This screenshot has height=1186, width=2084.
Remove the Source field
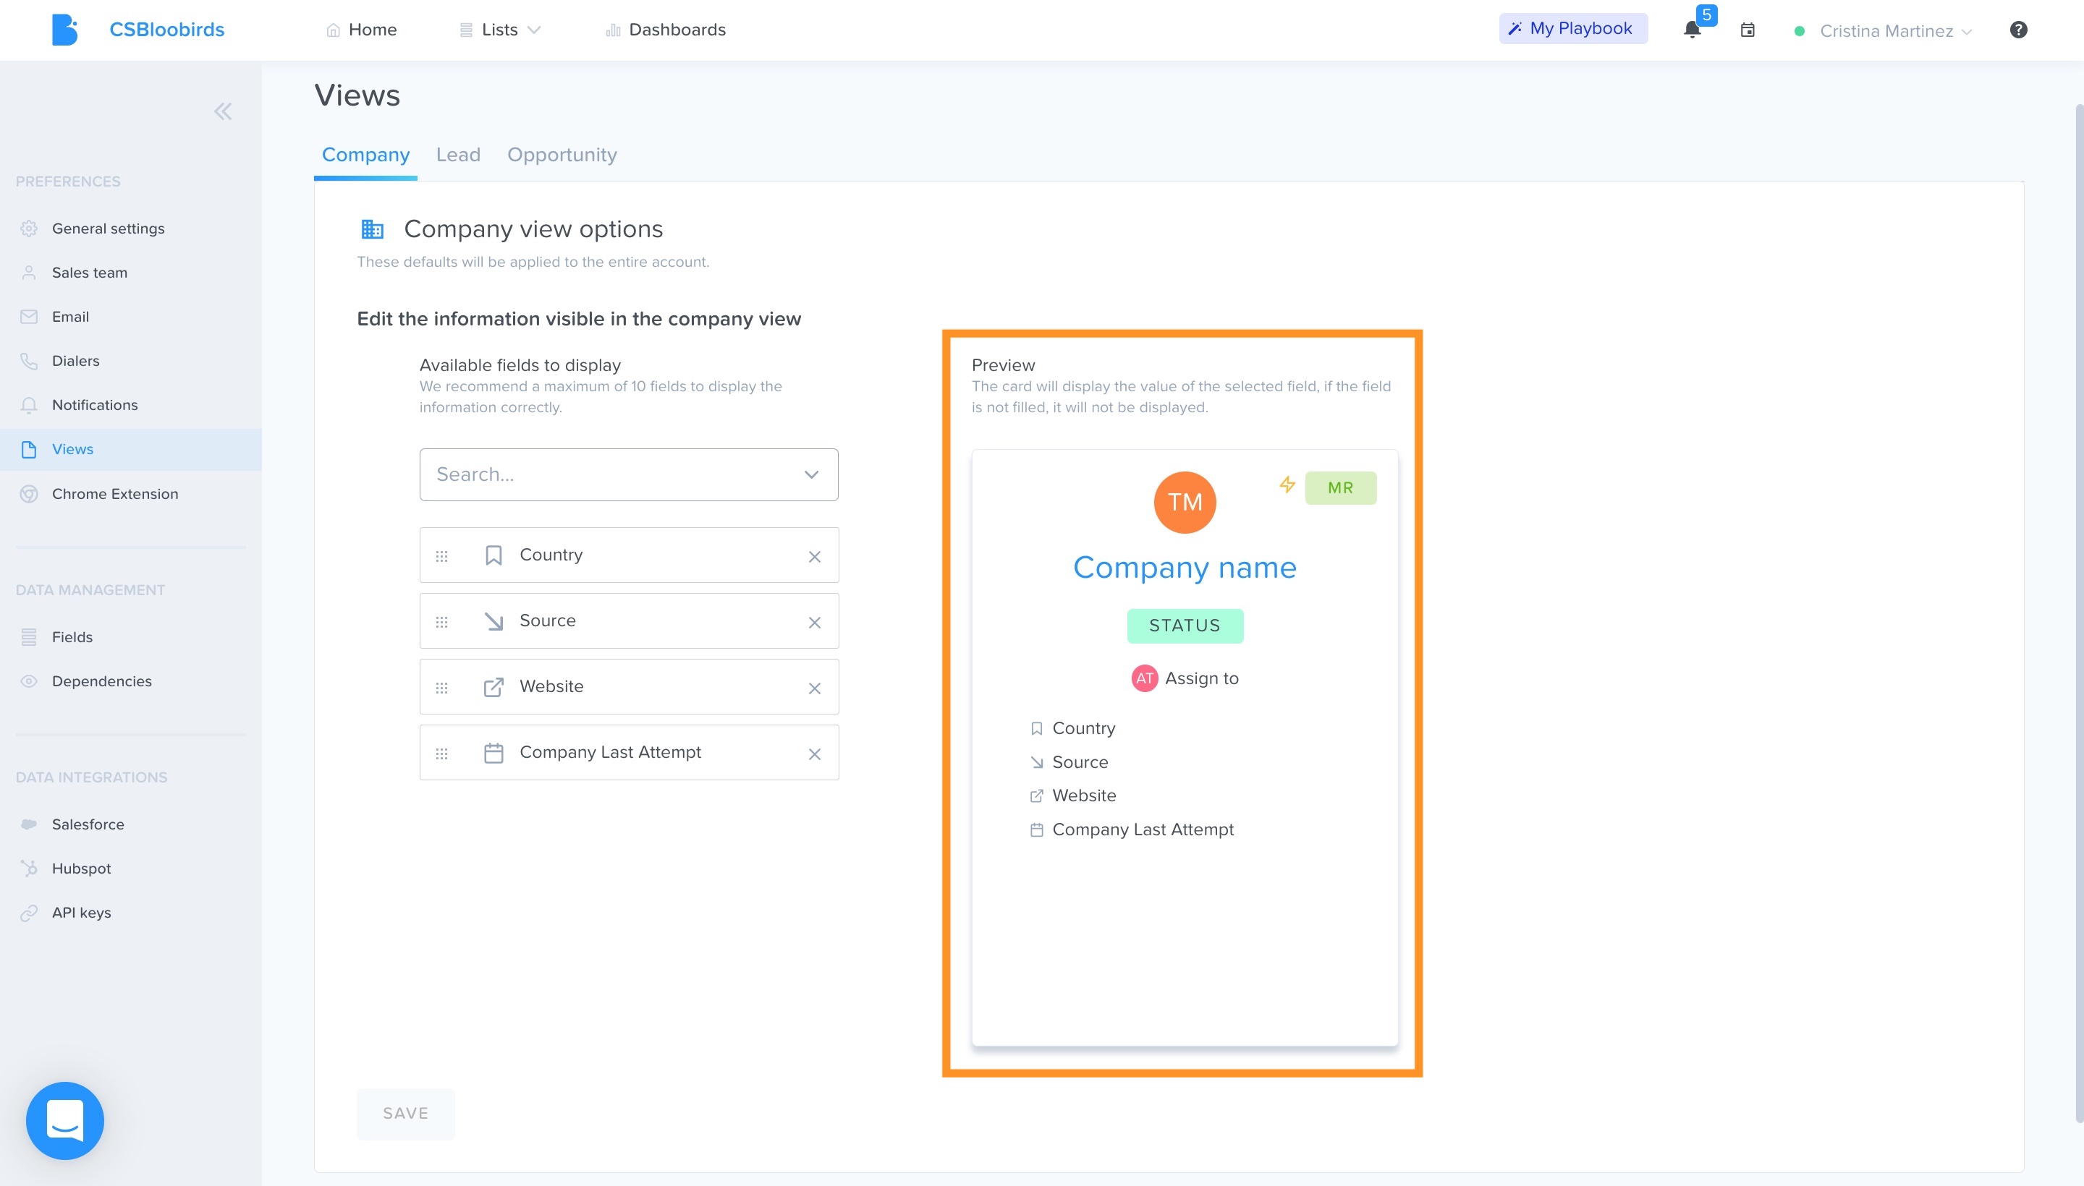(x=814, y=623)
